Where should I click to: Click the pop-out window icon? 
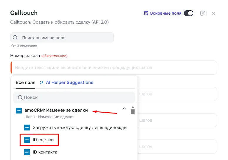[202, 13]
